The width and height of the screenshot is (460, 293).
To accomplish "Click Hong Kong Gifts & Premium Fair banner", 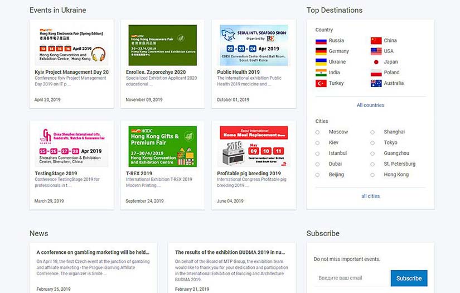I will tap(163, 146).
